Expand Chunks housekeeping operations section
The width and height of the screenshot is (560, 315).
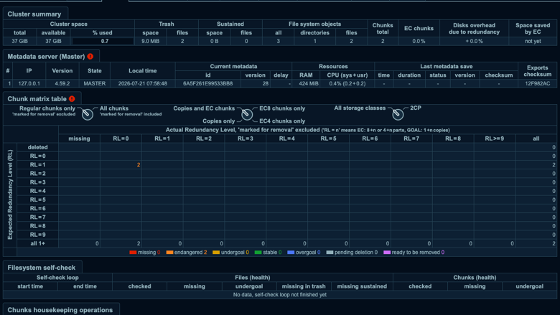tap(60, 310)
